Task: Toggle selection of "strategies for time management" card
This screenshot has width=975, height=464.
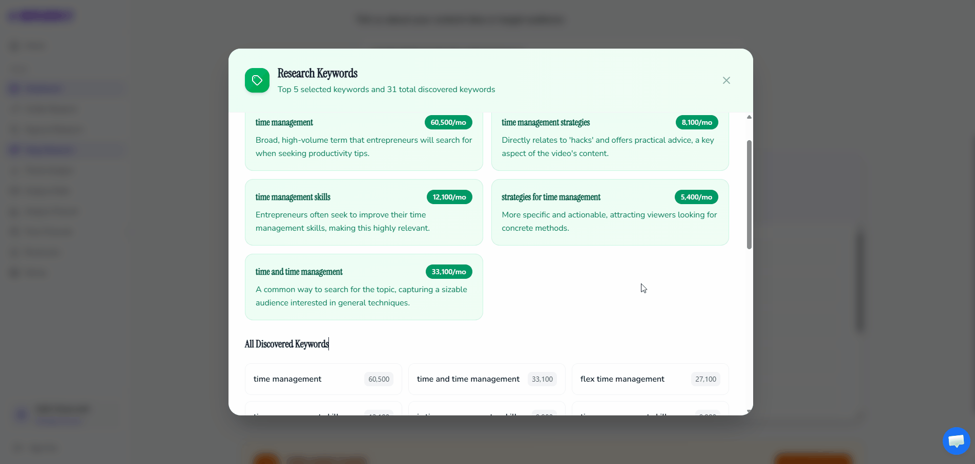Action: [x=610, y=212]
